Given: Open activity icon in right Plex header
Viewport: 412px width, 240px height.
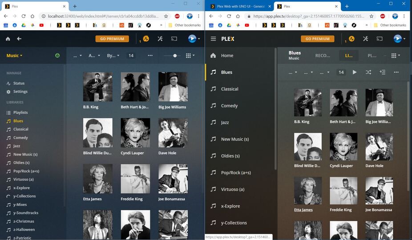Looking at the screenshot, I should pyautogui.click(x=351, y=39).
